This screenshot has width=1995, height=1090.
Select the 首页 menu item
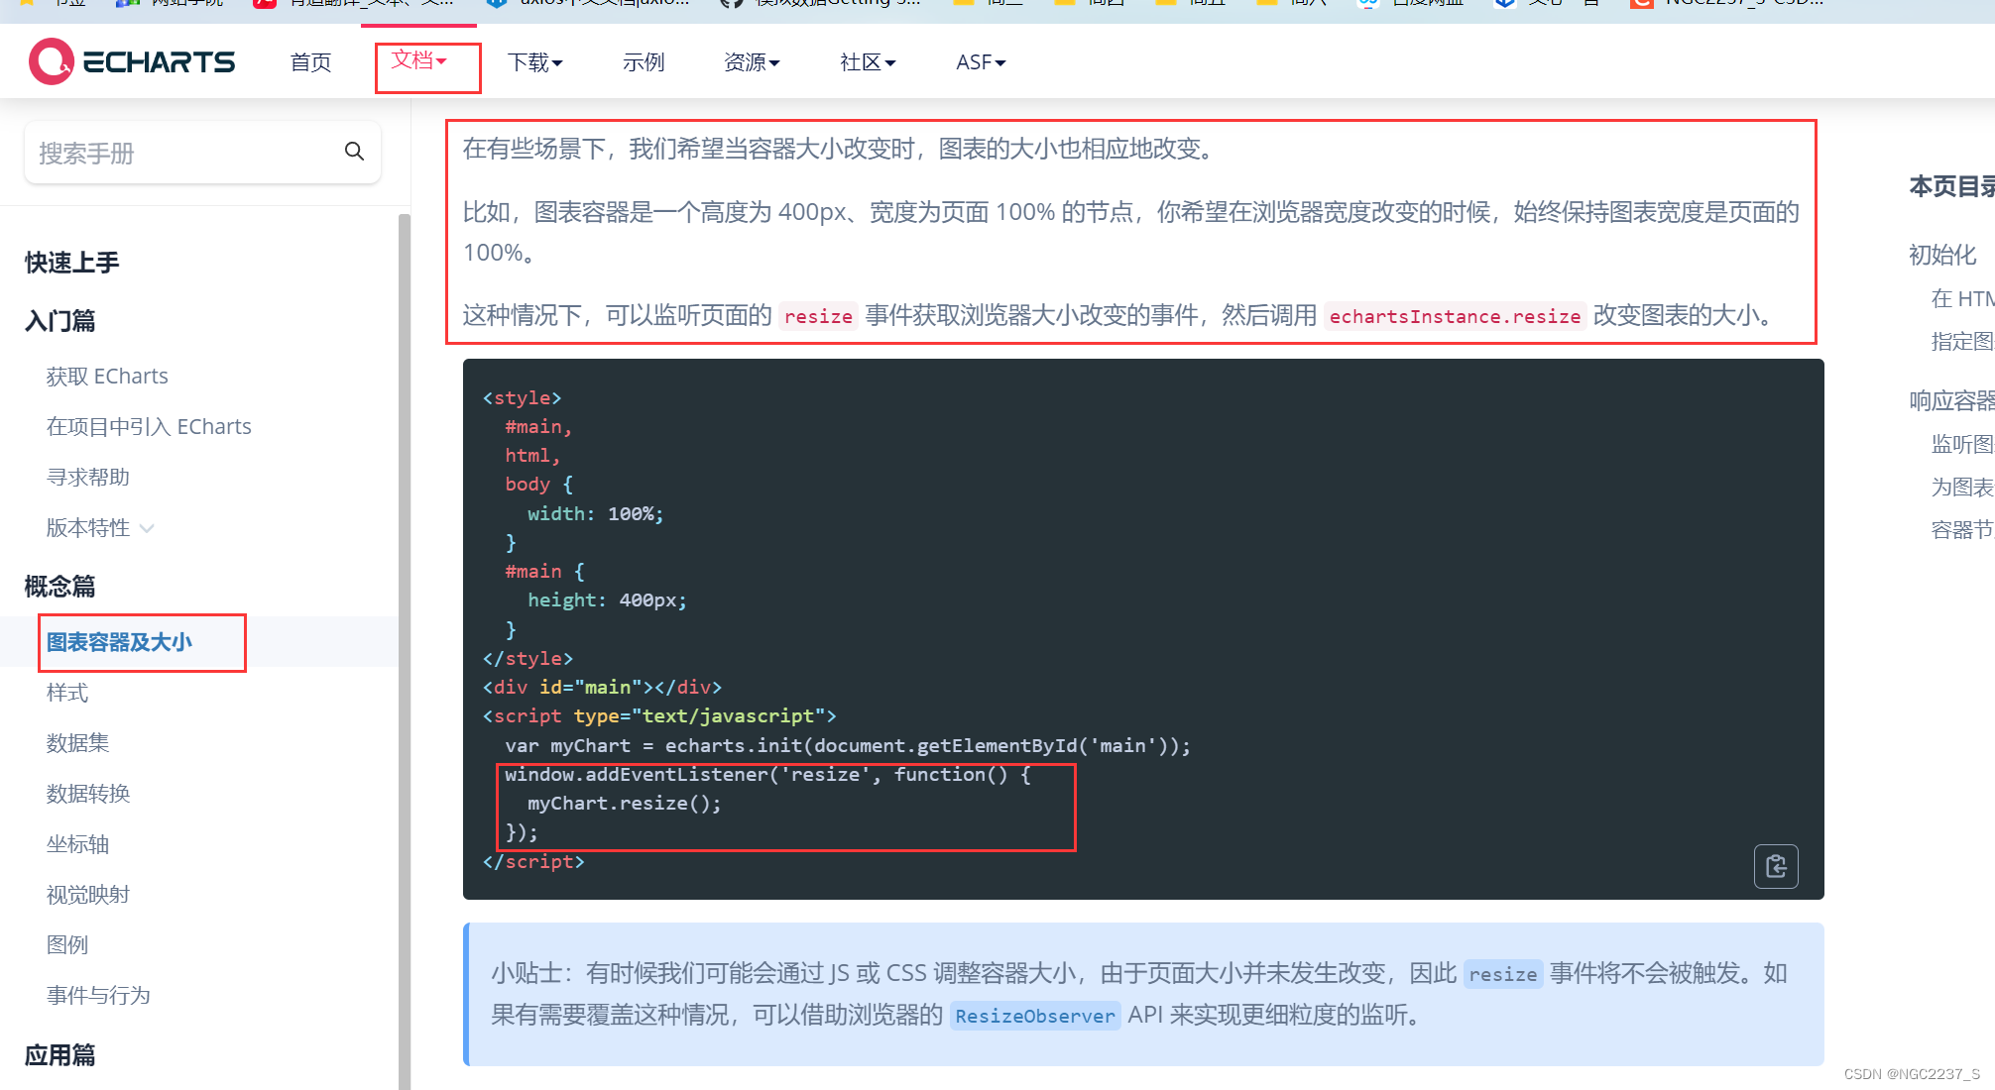pyautogui.click(x=309, y=61)
